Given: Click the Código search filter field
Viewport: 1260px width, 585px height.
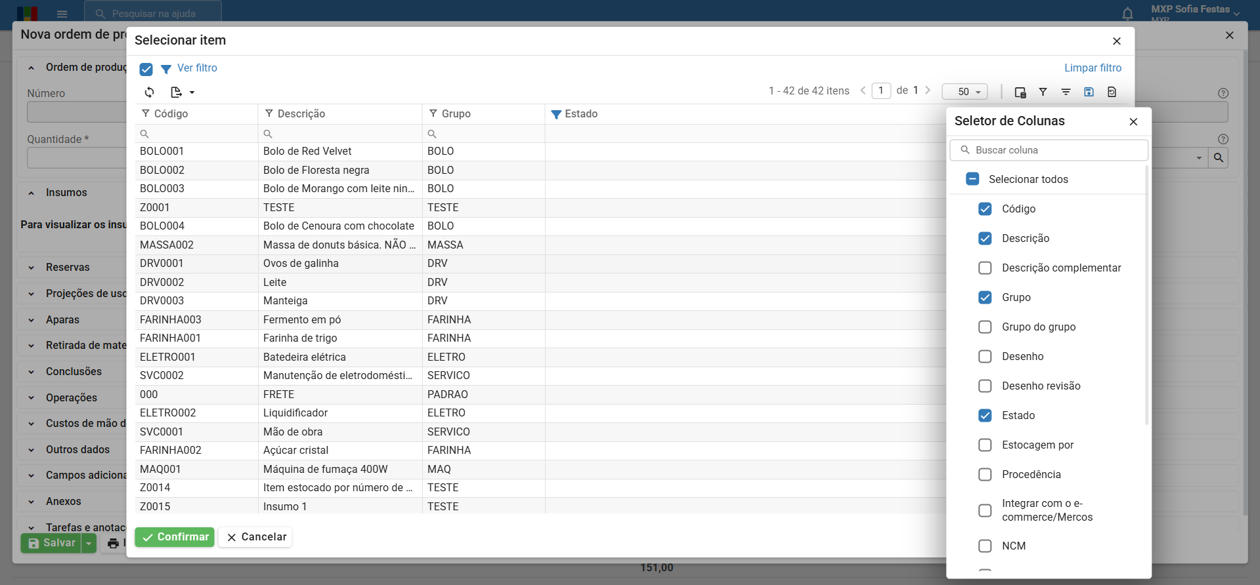Looking at the screenshot, I should (x=196, y=134).
